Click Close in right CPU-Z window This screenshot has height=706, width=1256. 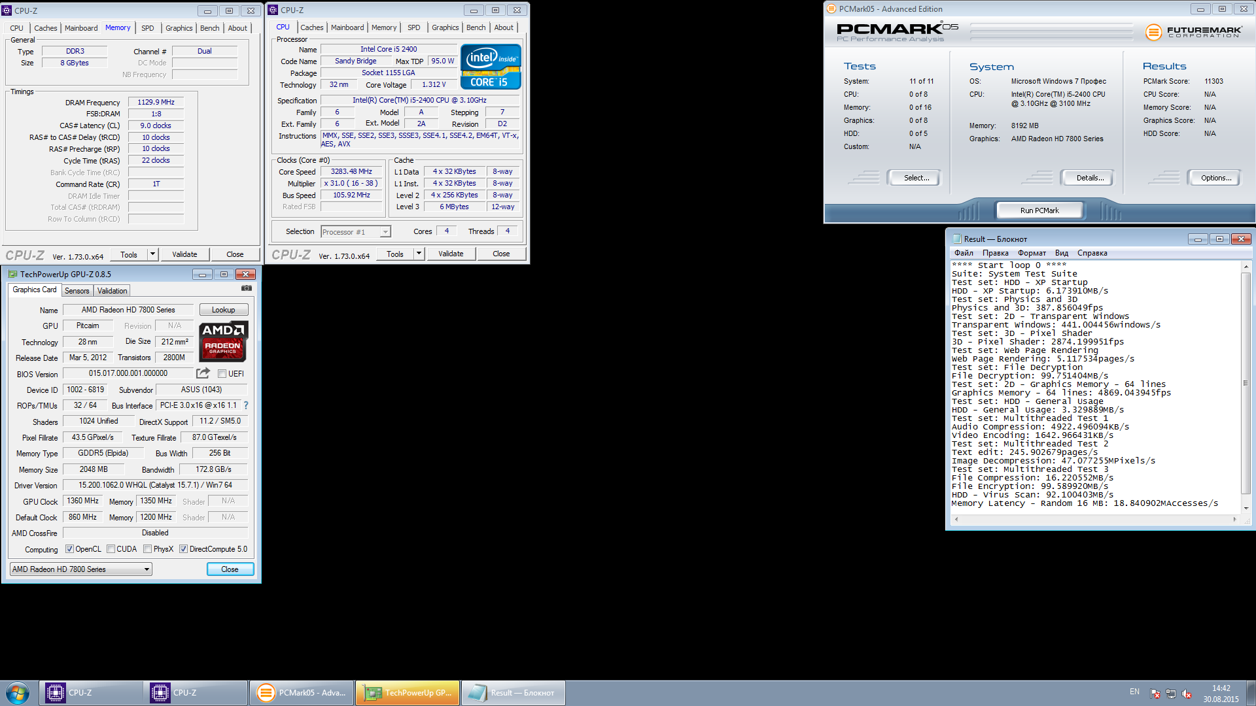[502, 254]
